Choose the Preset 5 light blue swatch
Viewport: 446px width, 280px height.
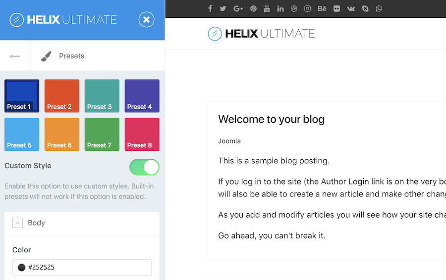[x=22, y=134]
